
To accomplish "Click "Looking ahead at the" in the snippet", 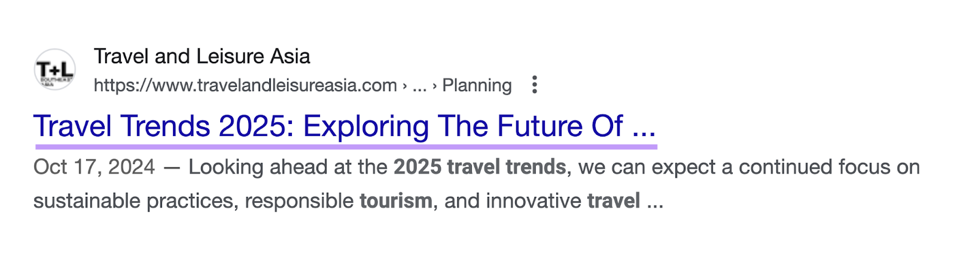I will [288, 167].
